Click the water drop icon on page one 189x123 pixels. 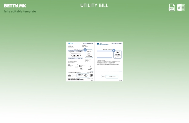(x=85, y=50)
